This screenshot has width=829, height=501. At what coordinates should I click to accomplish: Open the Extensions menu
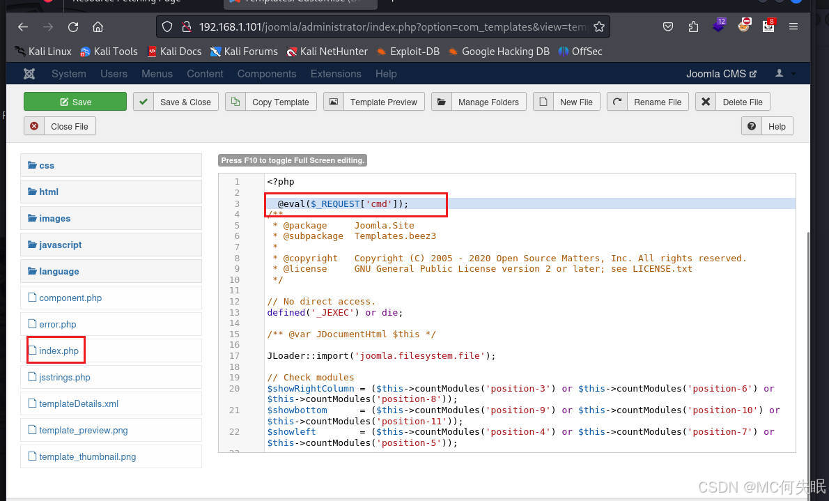click(336, 74)
